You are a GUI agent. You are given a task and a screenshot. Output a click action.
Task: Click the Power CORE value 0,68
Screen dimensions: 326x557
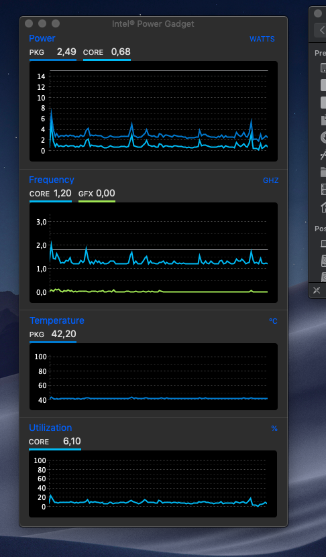pyautogui.click(x=121, y=52)
